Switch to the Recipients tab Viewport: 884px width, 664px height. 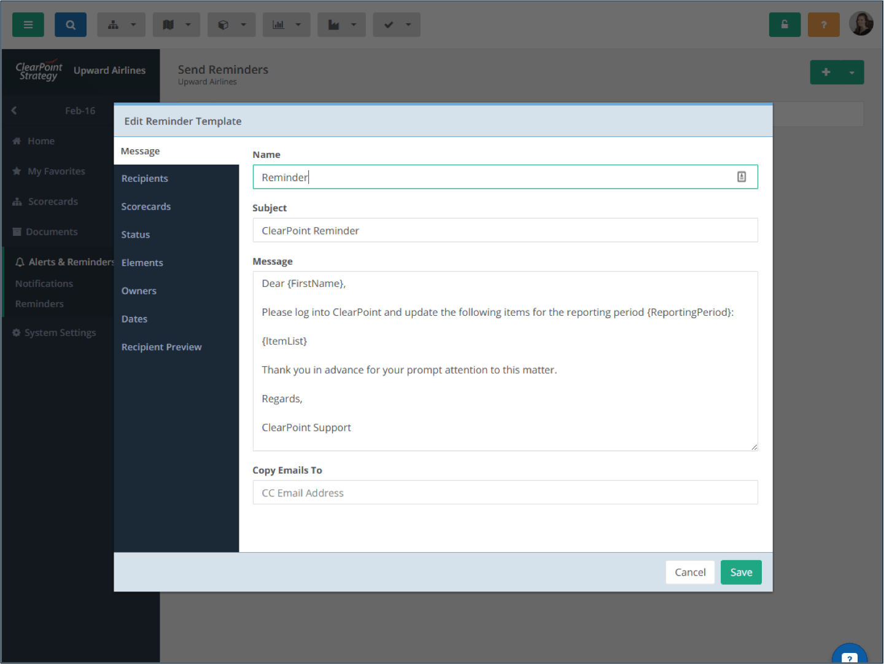(x=145, y=178)
